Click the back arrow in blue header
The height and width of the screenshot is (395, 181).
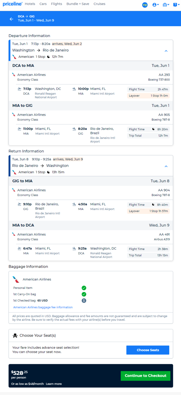[x=11, y=19]
